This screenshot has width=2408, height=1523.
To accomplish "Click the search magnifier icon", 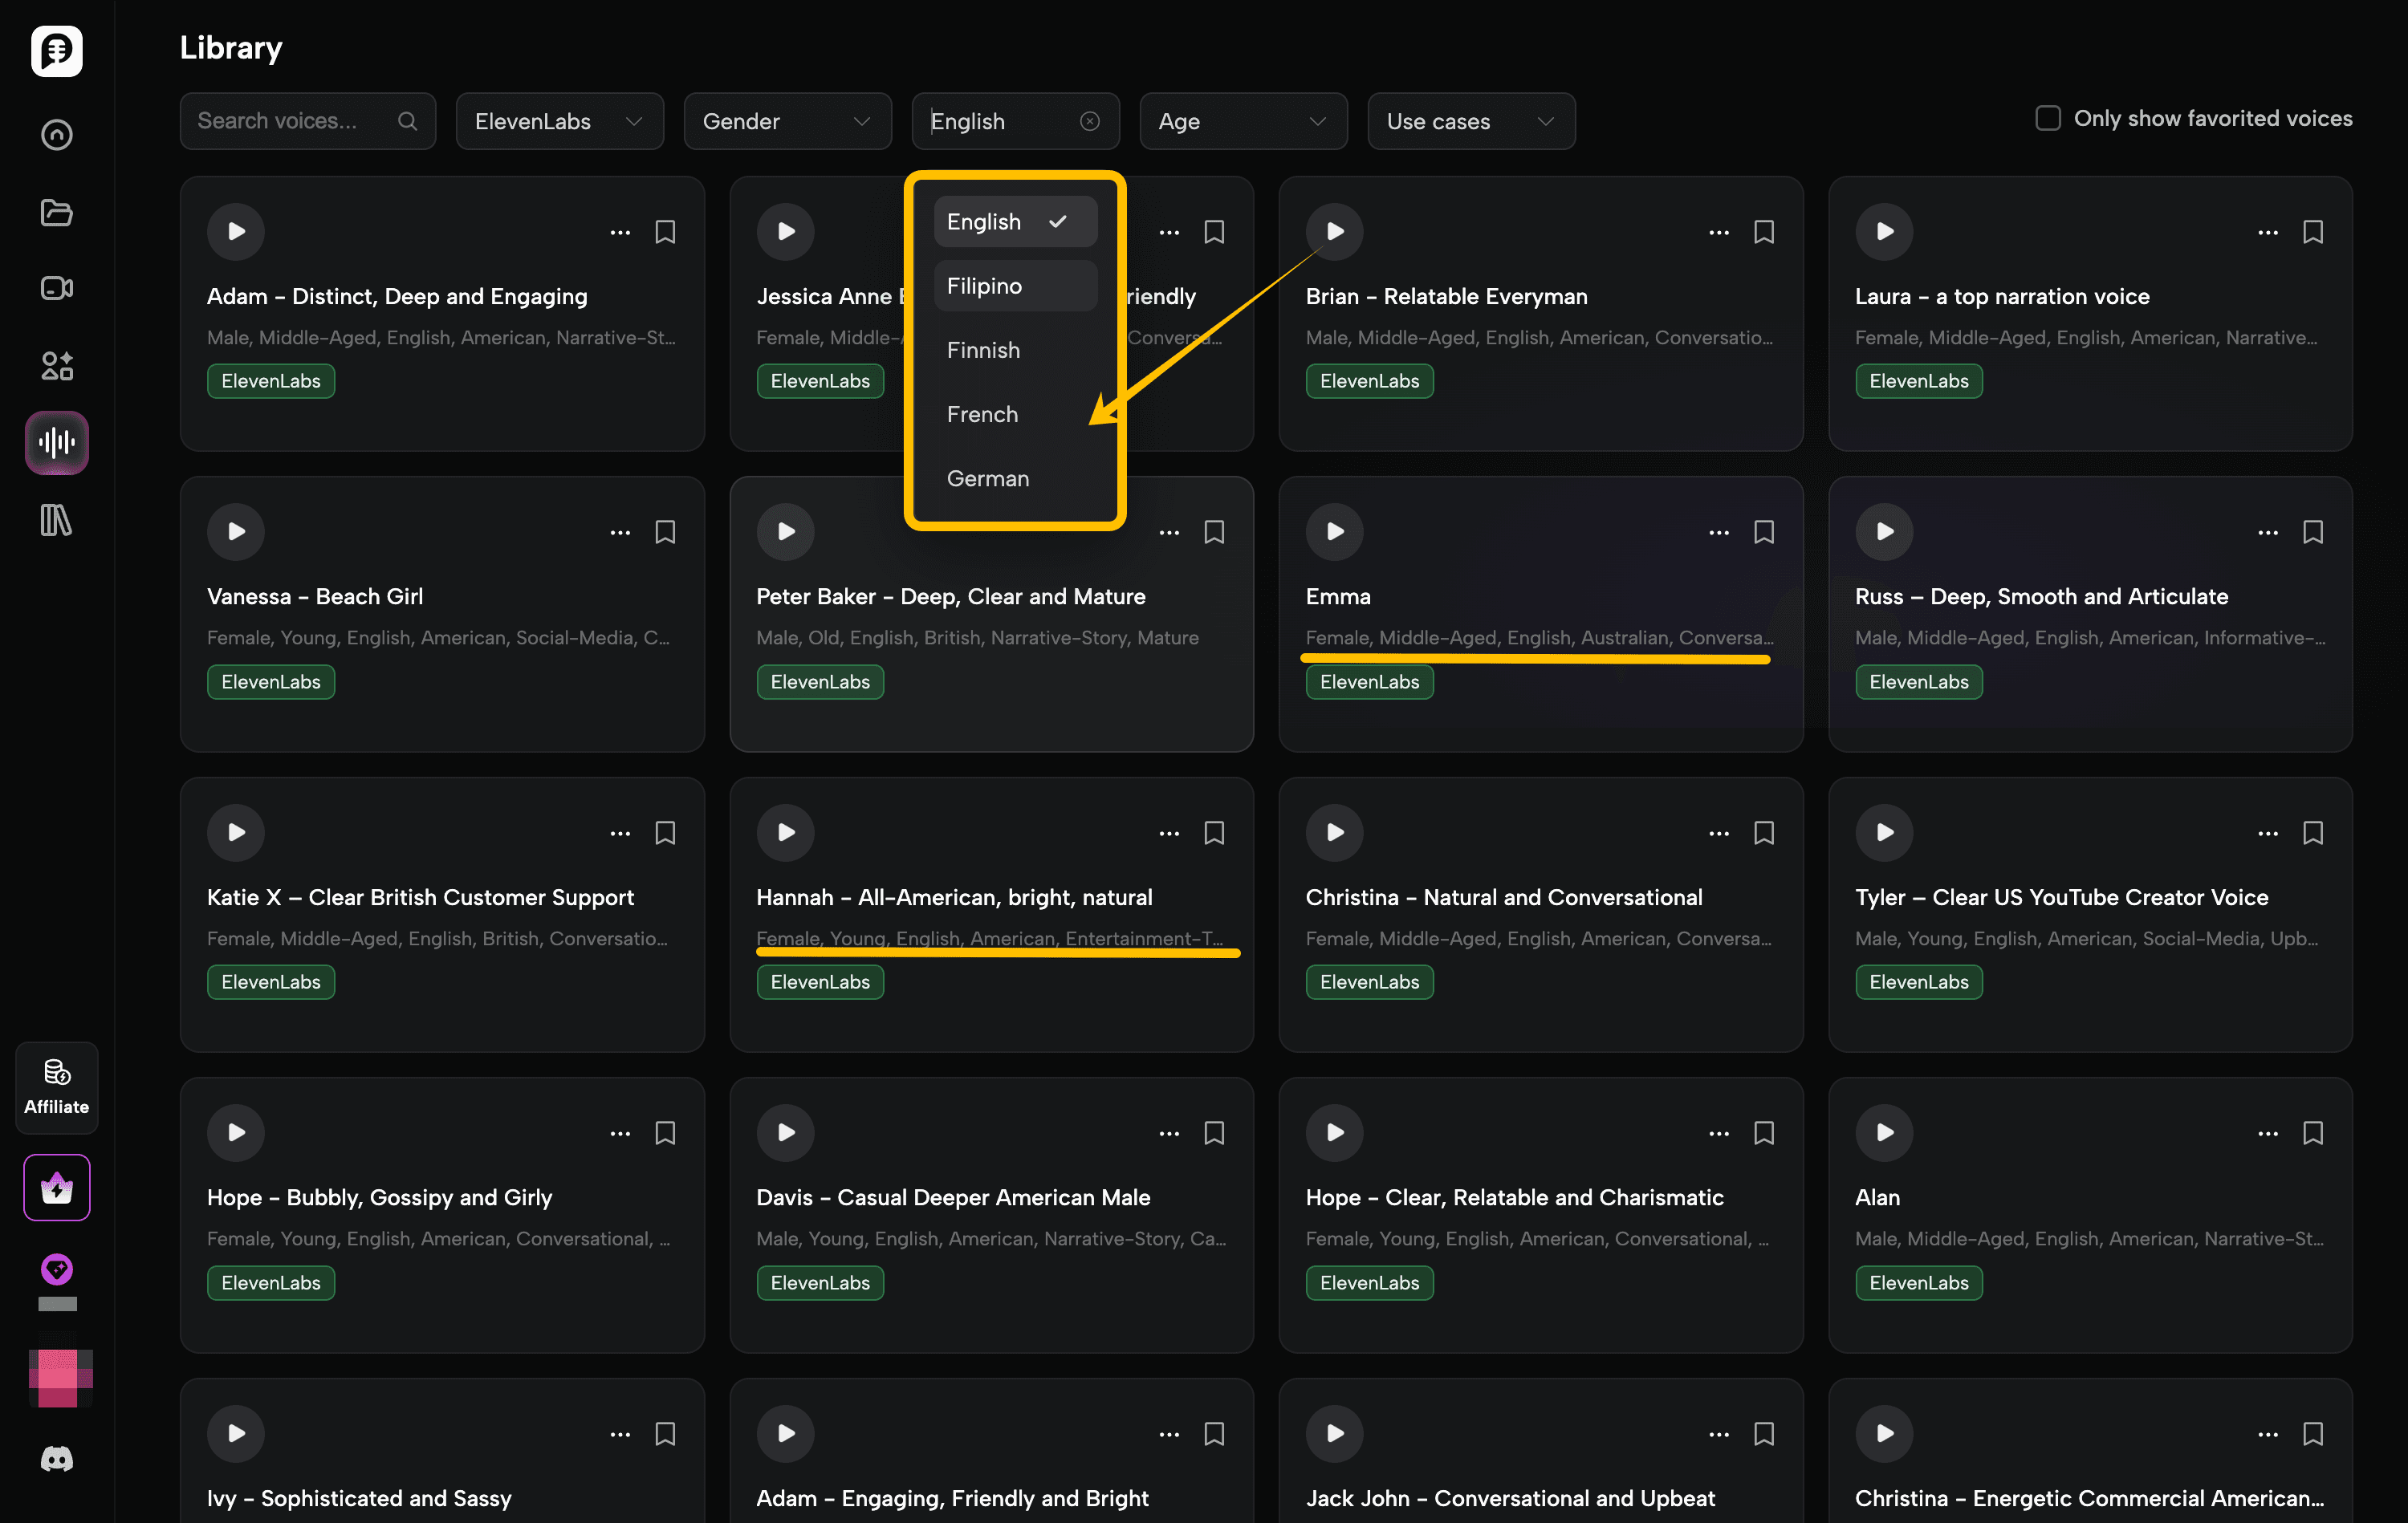I will click(407, 121).
